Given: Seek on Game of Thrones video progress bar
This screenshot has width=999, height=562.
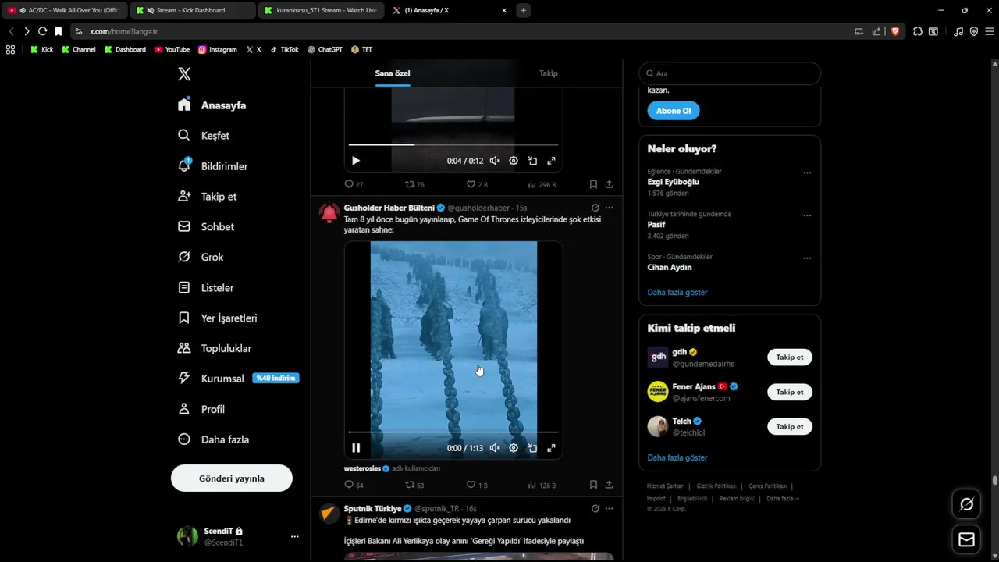Looking at the screenshot, I should pos(453,432).
